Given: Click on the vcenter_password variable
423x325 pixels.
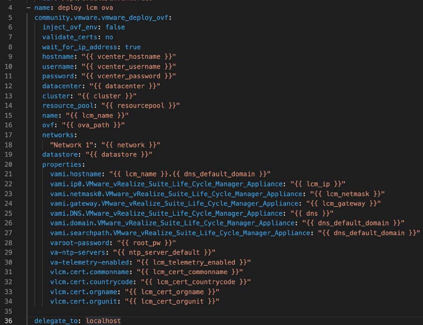Looking at the screenshot, I should point(129,76).
